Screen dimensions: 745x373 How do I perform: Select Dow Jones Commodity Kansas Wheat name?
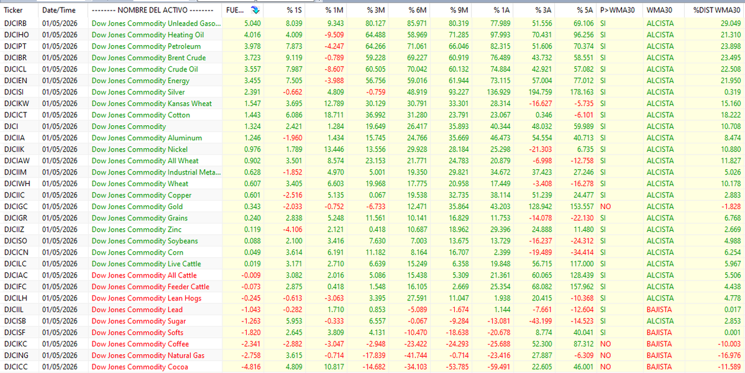tap(152, 104)
